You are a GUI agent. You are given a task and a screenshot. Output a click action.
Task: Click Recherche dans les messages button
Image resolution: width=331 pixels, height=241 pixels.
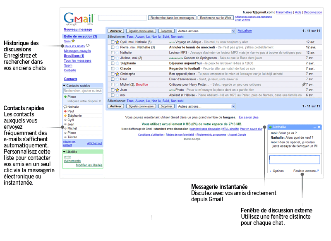[172, 18]
